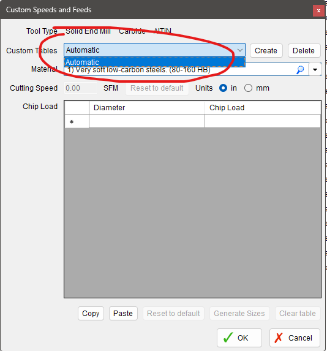
Task: Paste into the chip load table
Action: pos(123,314)
